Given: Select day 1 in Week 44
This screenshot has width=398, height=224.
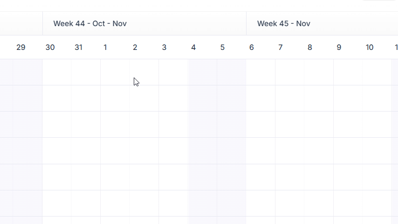Looking at the screenshot, I should [x=105, y=47].
